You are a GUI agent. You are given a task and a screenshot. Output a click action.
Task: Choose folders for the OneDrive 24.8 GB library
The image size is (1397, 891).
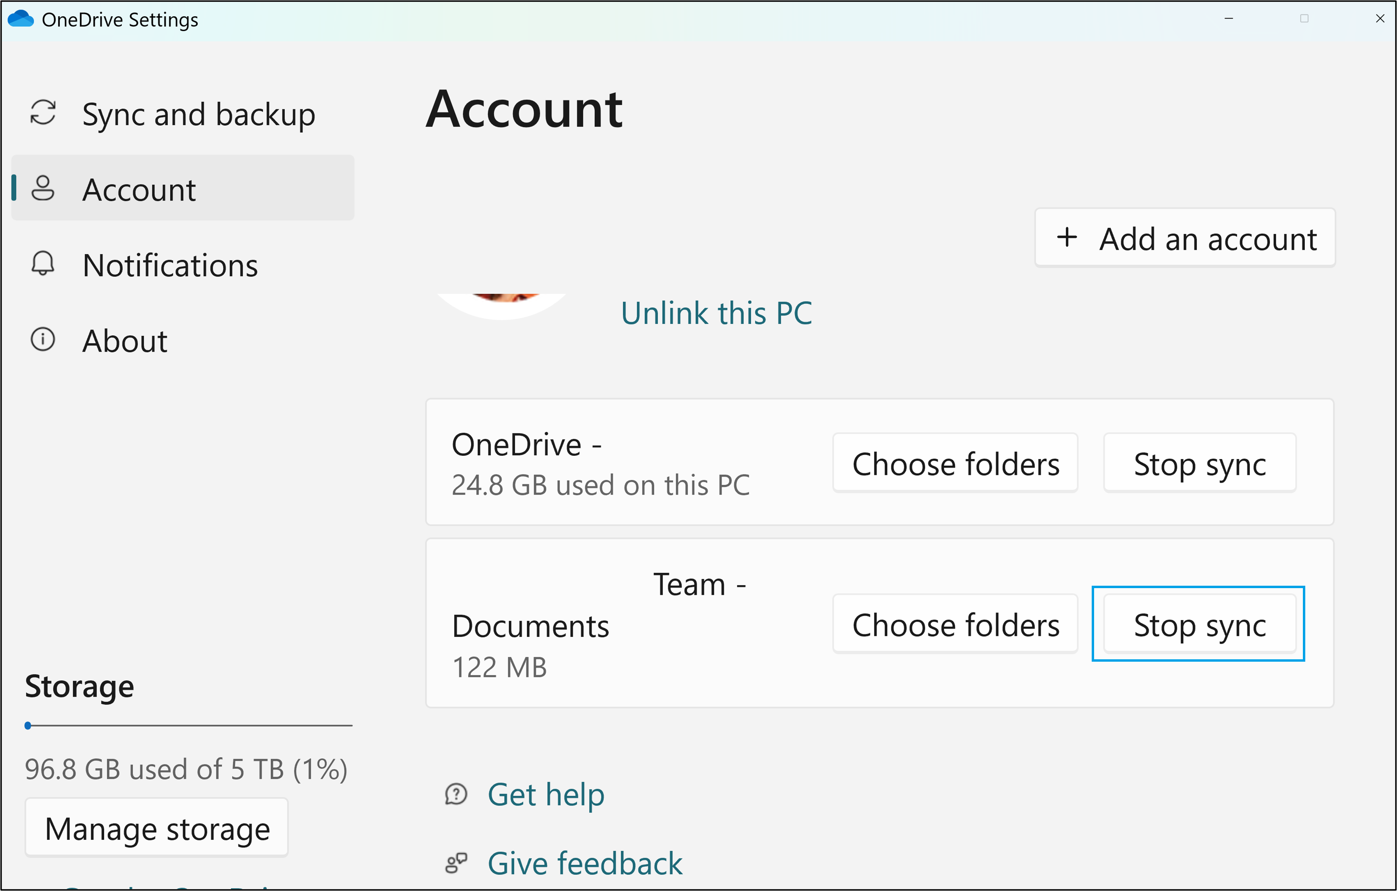pyautogui.click(x=956, y=463)
